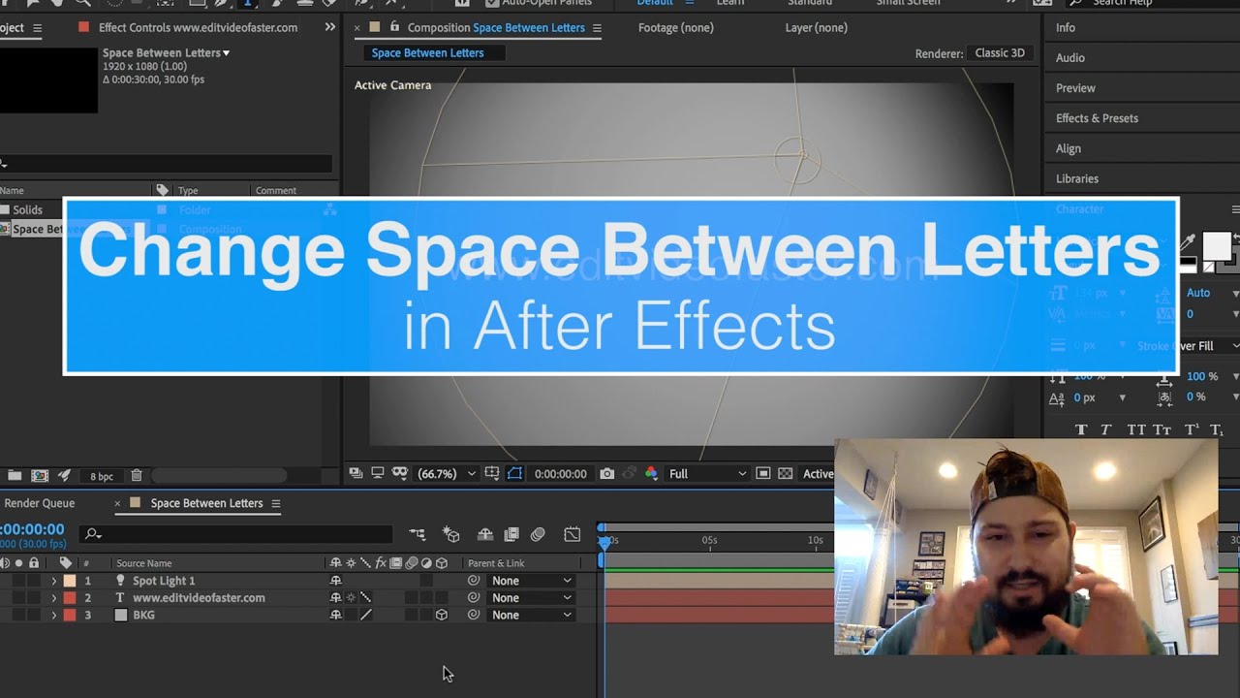Enable frame blending for the composition

[511, 533]
